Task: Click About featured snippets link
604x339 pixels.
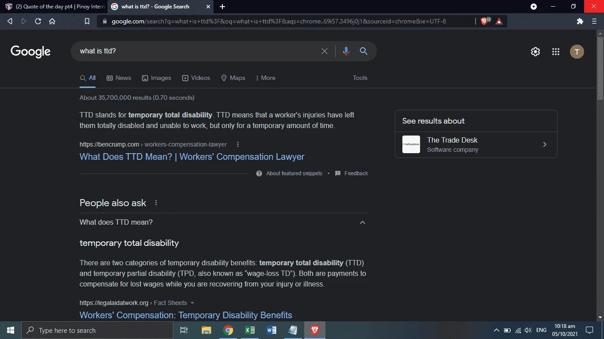Action: coord(294,173)
